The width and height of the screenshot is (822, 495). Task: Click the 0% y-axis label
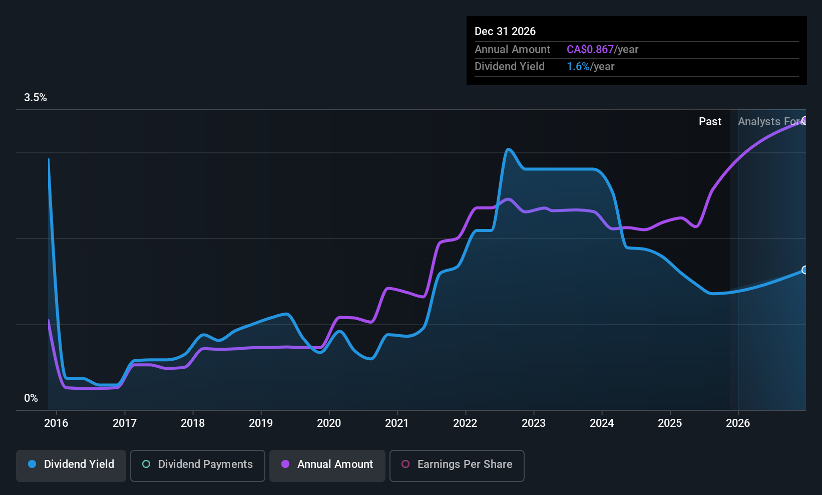(31, 398)
